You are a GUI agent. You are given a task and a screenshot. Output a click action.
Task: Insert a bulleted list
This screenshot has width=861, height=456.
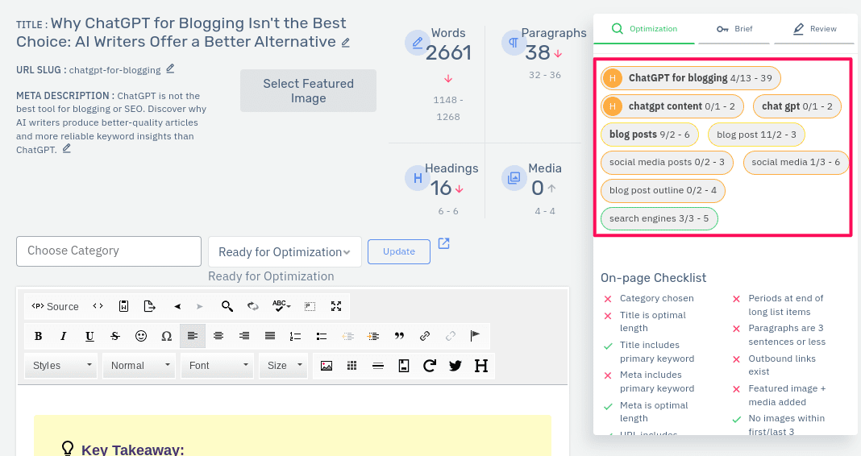[x=321, y=336]
